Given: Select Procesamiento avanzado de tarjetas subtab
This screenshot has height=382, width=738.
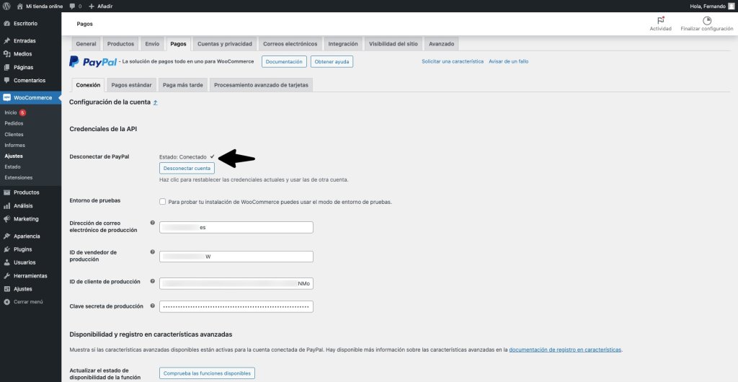Looking at the screenshot, I should (261, 85).
